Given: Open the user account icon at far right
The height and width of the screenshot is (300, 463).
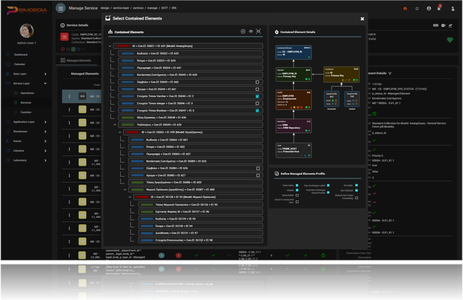Looking at the screenshot, I should pos(452,8).
